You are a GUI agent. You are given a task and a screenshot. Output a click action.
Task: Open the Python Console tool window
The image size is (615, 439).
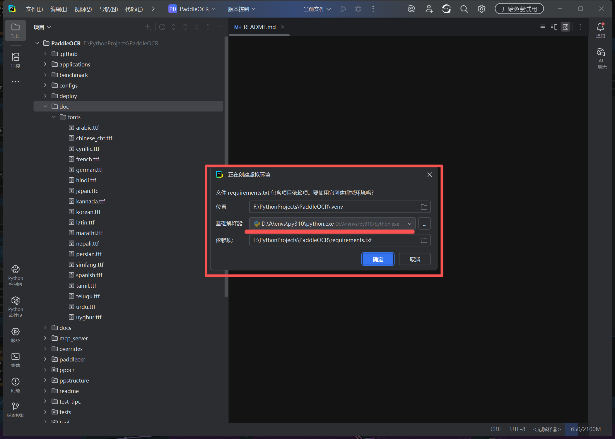[15, 276]
